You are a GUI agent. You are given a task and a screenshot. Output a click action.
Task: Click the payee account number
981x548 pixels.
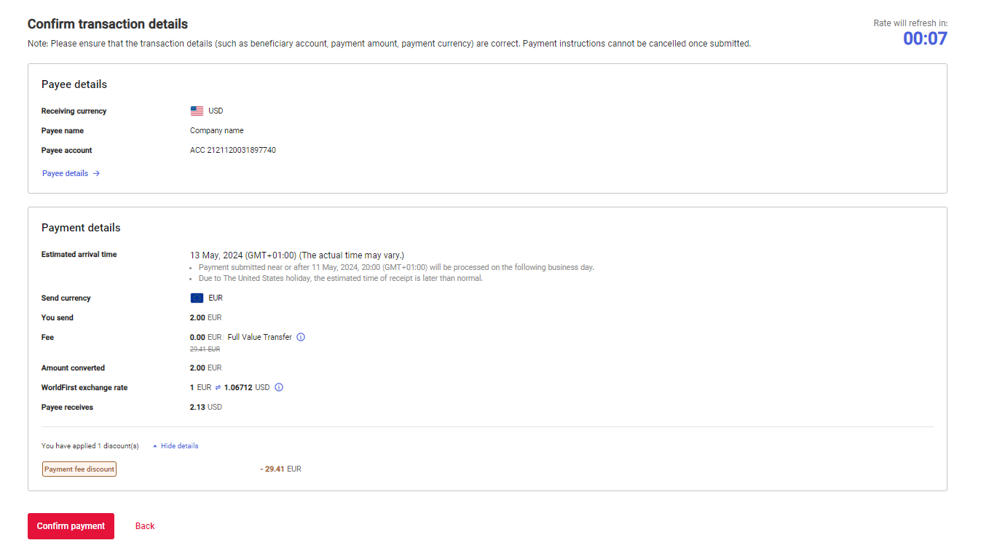point(233,151)
